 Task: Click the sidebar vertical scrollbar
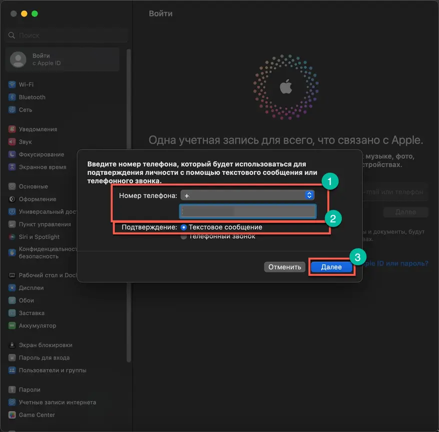tap(129, 205)
